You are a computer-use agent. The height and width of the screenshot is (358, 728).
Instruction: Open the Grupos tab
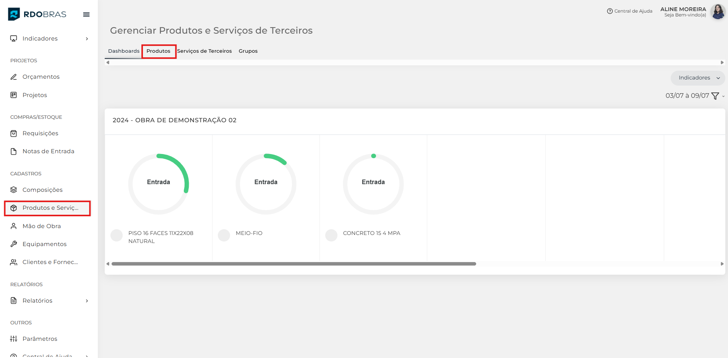(248, 51)
